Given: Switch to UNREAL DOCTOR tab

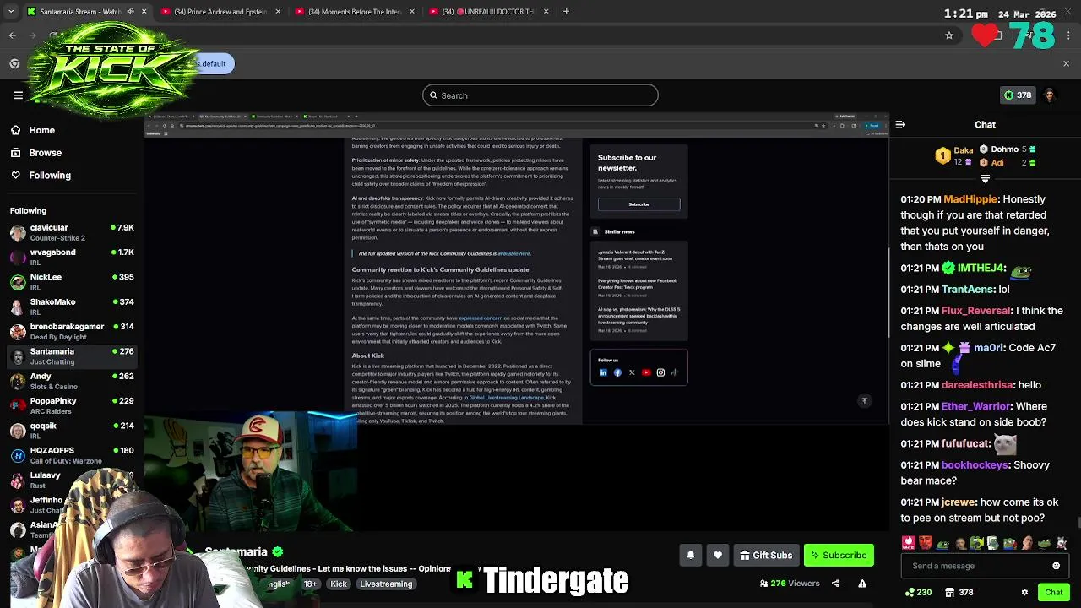Looking at the screenshot, I should click(x=490, y=12).
